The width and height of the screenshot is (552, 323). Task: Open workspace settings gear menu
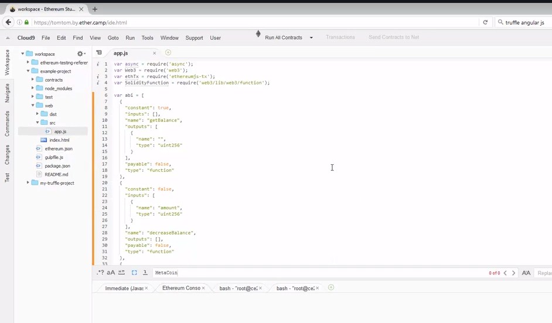click(x=81, y=53)
